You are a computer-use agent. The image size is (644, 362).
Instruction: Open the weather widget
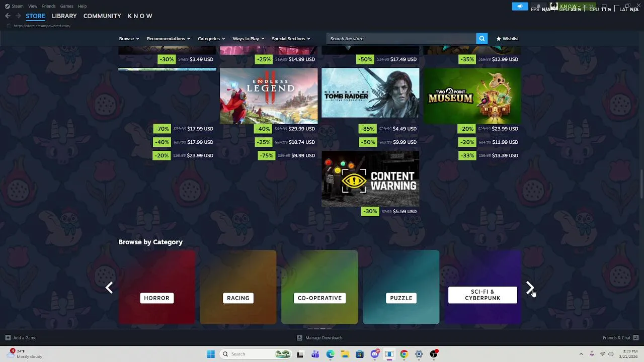click(x=24, y=354)
